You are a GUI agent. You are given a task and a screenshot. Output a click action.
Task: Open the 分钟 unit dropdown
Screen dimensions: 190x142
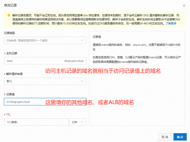click(x=77, y=122)
